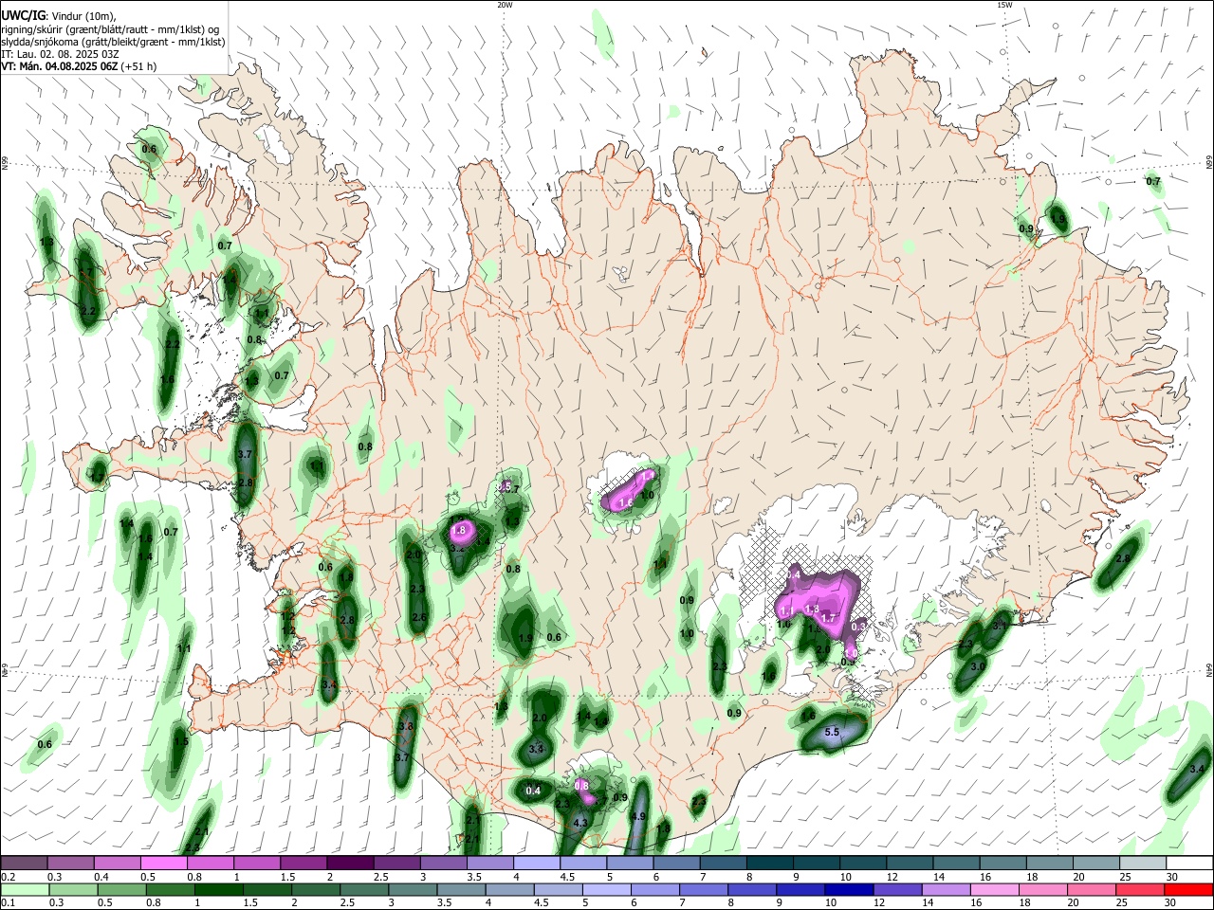Viewport: 1214px width, 910px height.
Task: Click the 'UWC/IG: Vindur (10m)' title text
Action: 58,15
